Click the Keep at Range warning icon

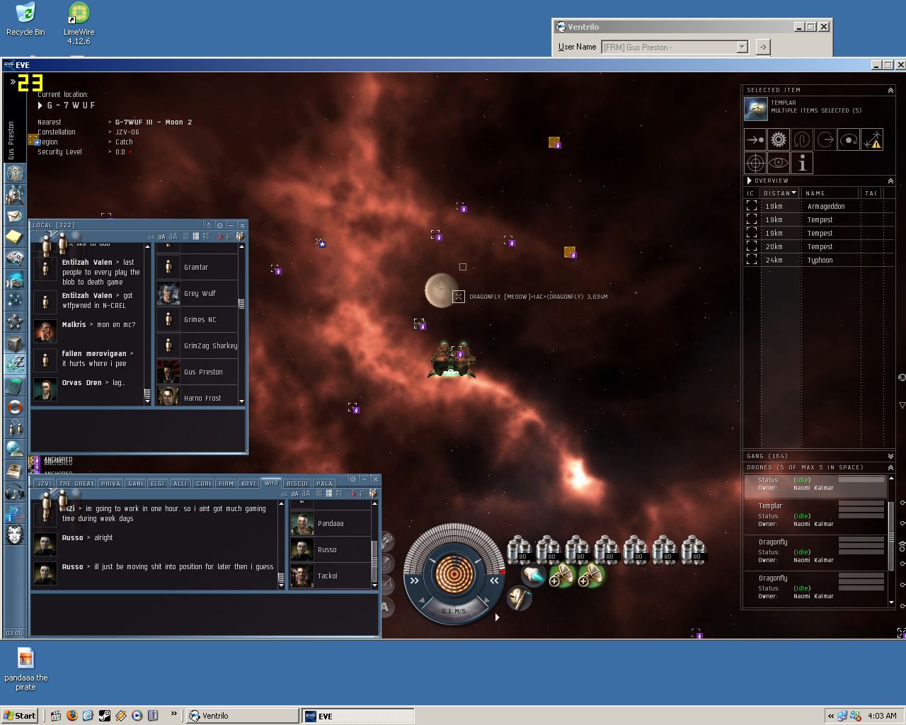pos(872,139)
